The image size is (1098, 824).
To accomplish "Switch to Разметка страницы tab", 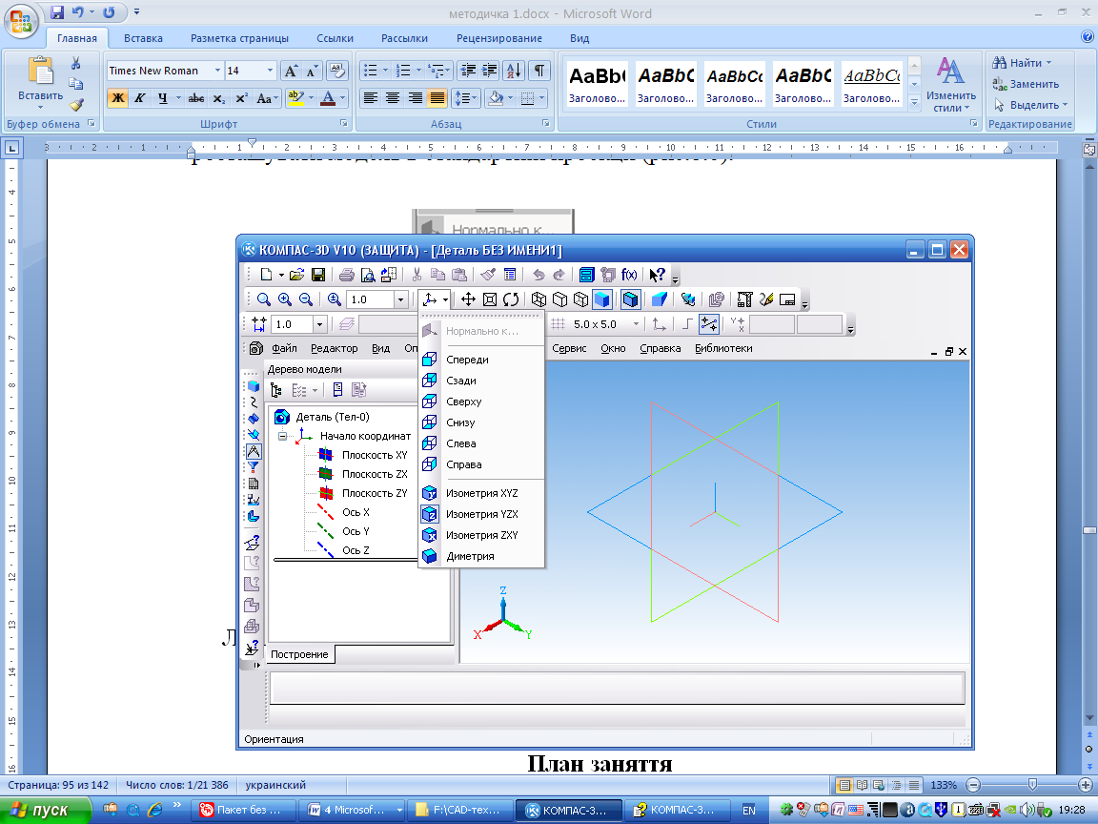I will 239,38.
